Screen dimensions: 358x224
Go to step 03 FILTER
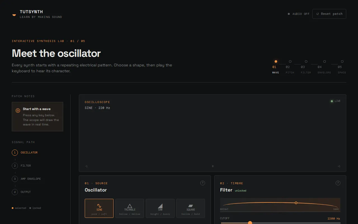(x=306, y=67)
